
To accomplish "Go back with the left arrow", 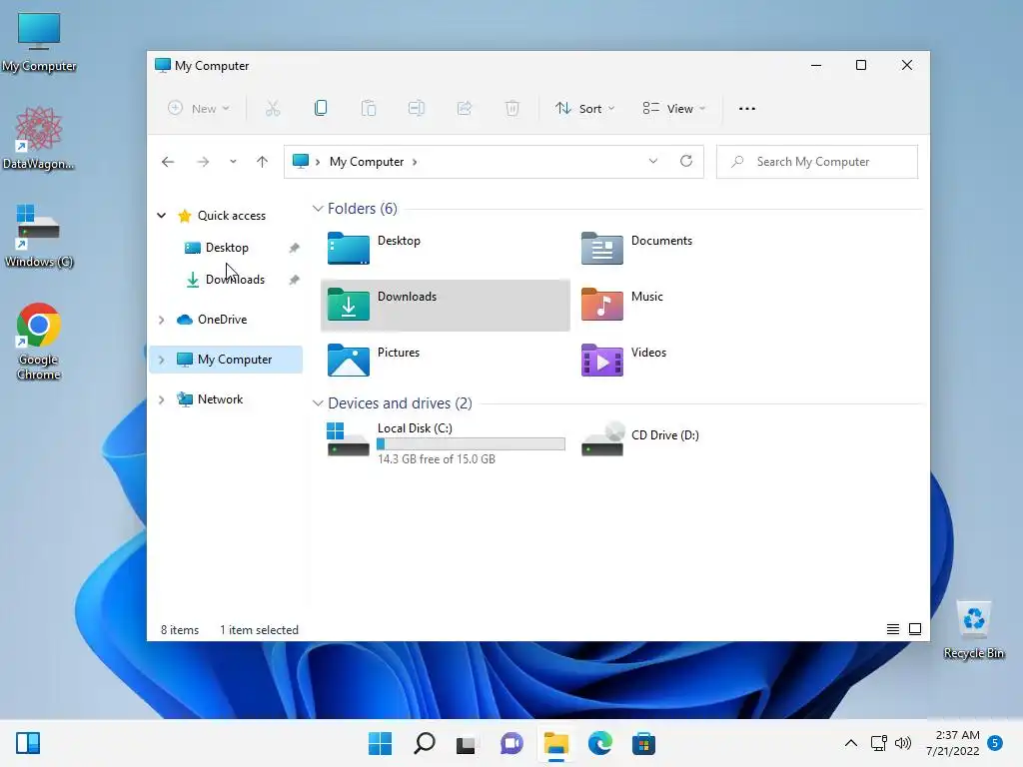I will [168, 162].
